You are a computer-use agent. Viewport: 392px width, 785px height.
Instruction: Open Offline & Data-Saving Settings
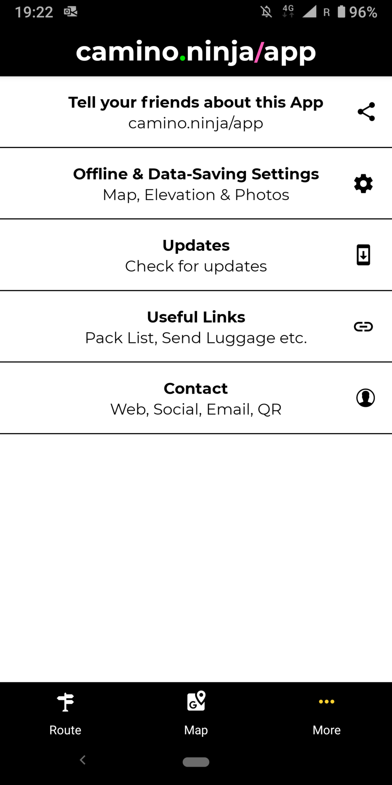tap(196, 184)
